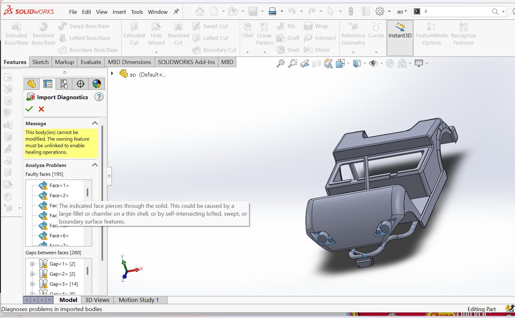Click the Home toolbar icon
This screenshot has height=318, width=515.
coord(200,12)
